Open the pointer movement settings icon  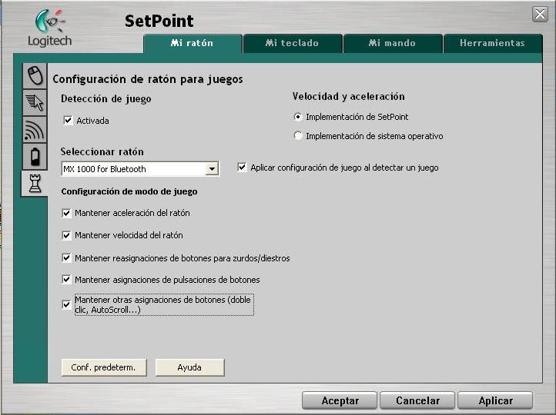35,102
